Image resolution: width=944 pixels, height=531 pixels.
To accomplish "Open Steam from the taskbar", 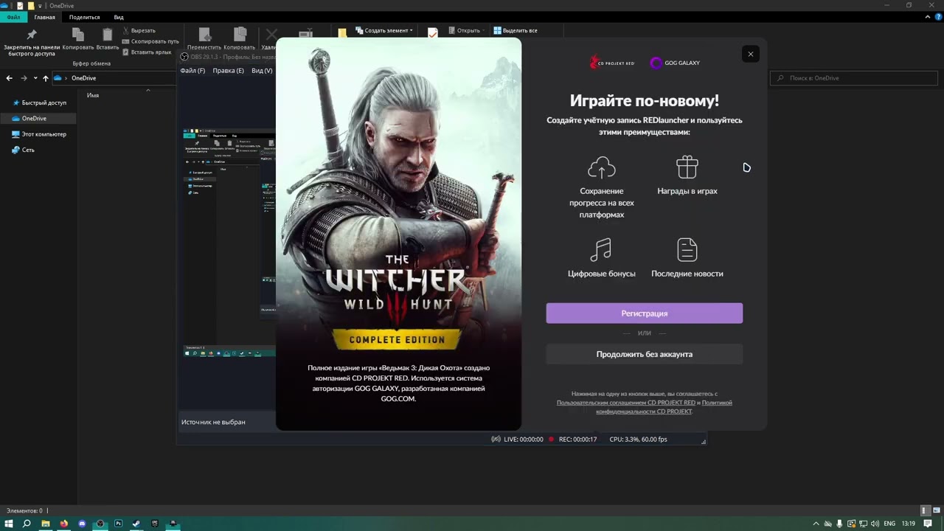I will (x=136, y=524).
